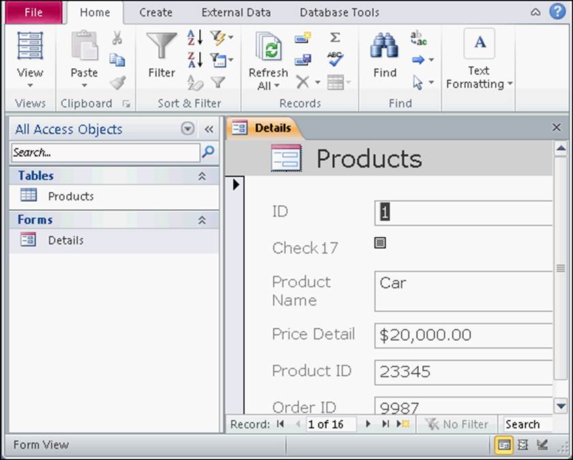573x460 pixels.
Task: Click the Cut scissors icon
Action: [117, 38]
